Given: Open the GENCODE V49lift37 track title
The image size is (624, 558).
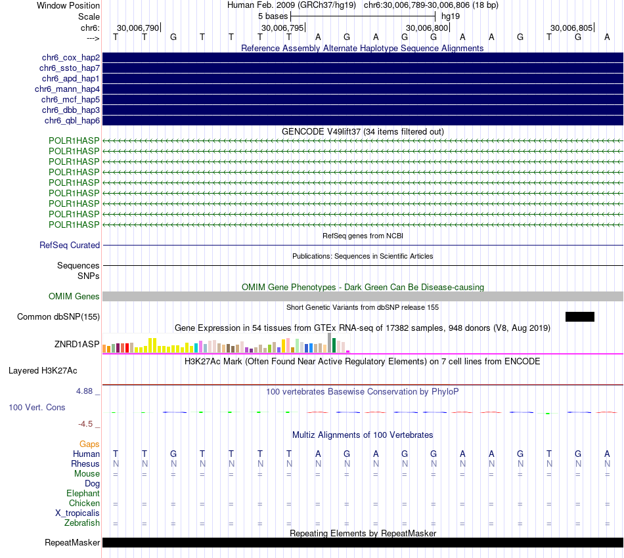Looking at the screenshot, I should pos(363,132).
